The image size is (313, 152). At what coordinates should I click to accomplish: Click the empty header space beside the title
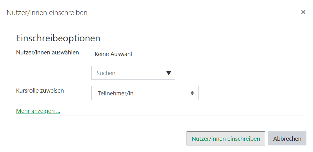tap(188, 13)
